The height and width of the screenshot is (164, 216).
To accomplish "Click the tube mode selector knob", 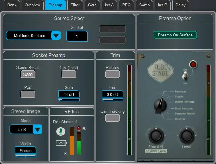I will (x=160, y=105).
